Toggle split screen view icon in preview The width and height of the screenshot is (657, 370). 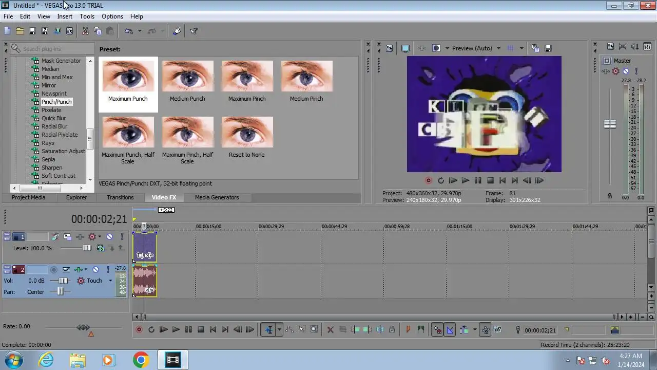click(x=436, y=48)
